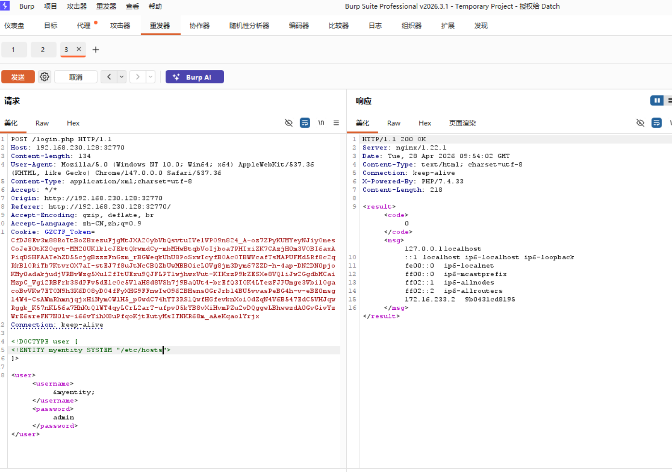The height and width of the screenshot is (472, 672).
Task: Expand the back history dropdown arrow
Action: point(122,77)
